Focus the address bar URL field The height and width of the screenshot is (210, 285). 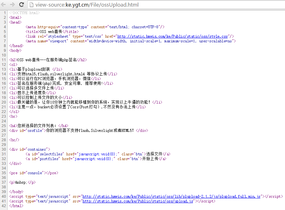(x=126, y=5)
